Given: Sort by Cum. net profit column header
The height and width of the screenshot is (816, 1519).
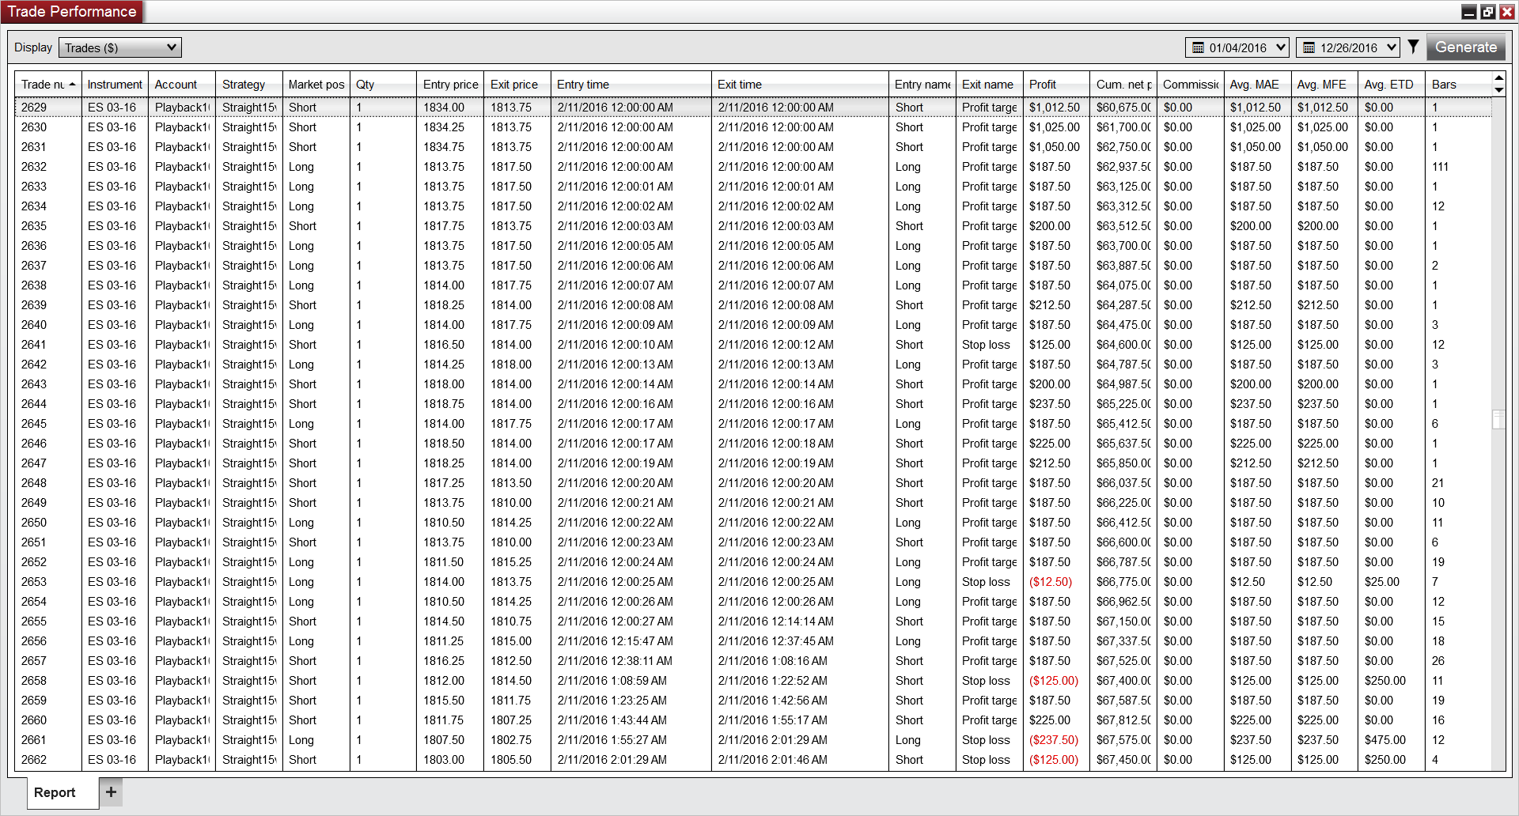Looking at the screenshot, I should point(1123,85).
